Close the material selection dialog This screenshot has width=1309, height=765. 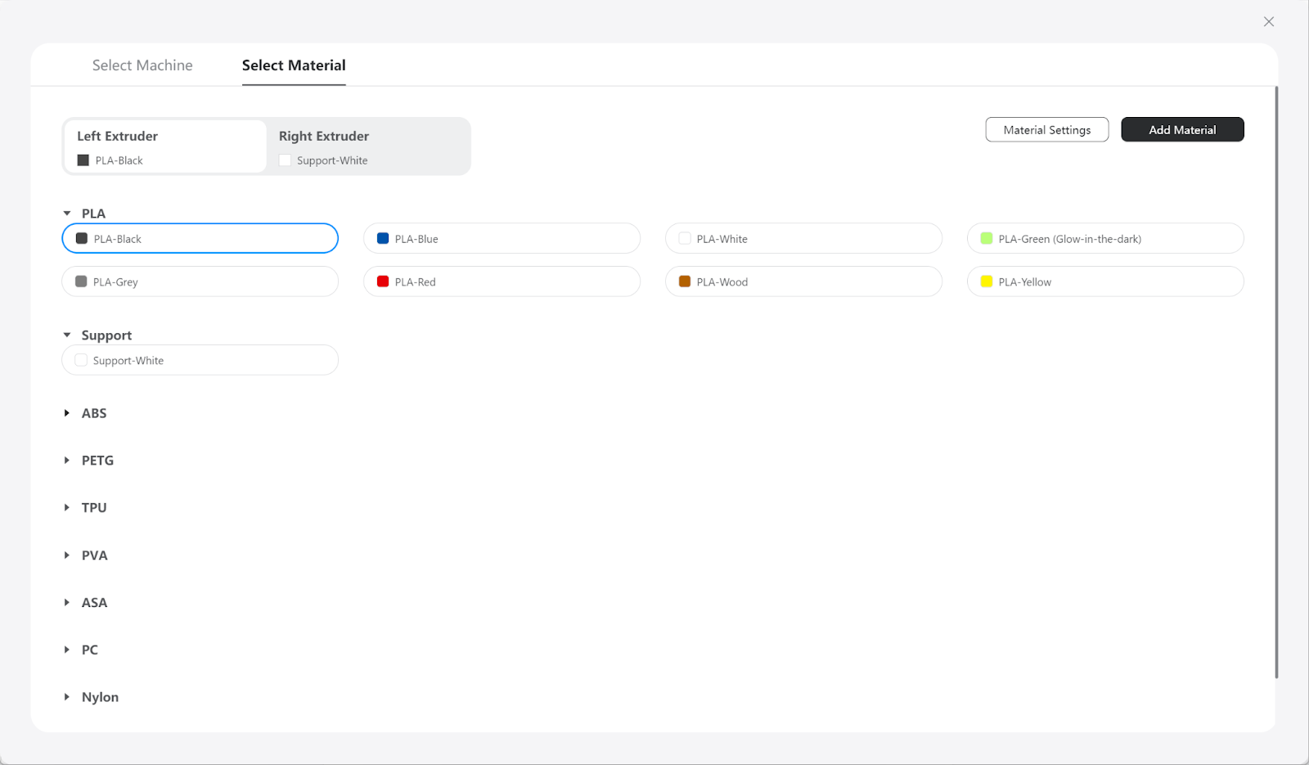coord(1268,22)
